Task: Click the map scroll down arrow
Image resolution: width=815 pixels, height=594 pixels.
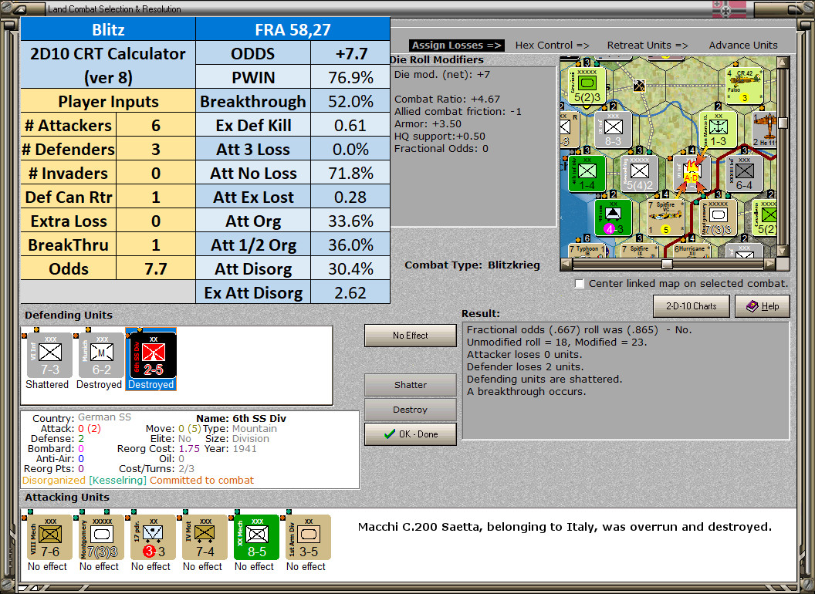Action: [783, 251]
